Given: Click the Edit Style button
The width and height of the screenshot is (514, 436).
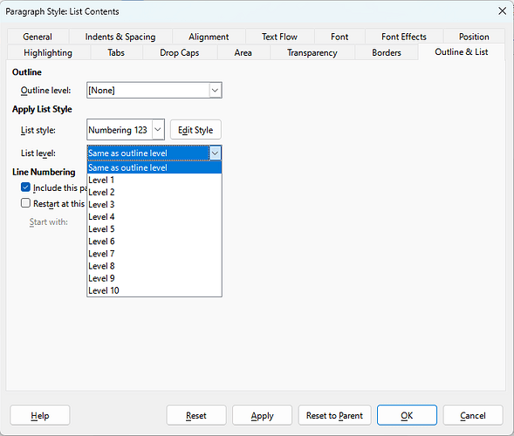Looking at the screenshot, I should (195, 130).
